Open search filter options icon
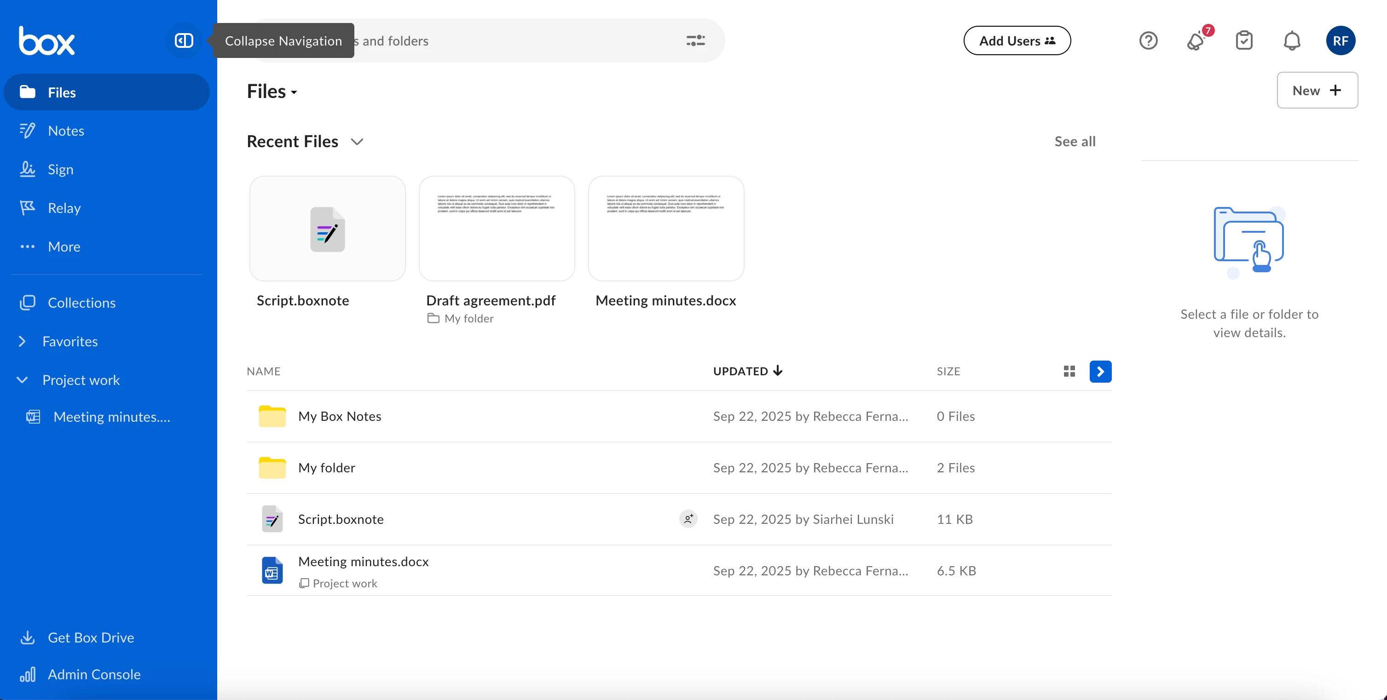Image resolution: width=1387 pixels, height=700 pixels. coord(695,40)
